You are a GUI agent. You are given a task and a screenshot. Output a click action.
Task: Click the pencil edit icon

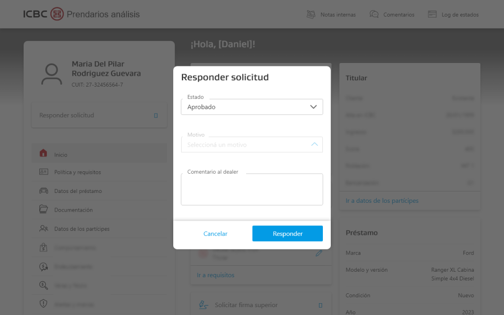pos(319,253)
